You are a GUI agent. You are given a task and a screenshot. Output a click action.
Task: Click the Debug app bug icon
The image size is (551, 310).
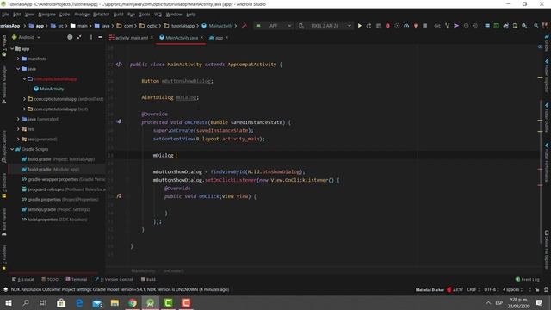tap(387, 26)
